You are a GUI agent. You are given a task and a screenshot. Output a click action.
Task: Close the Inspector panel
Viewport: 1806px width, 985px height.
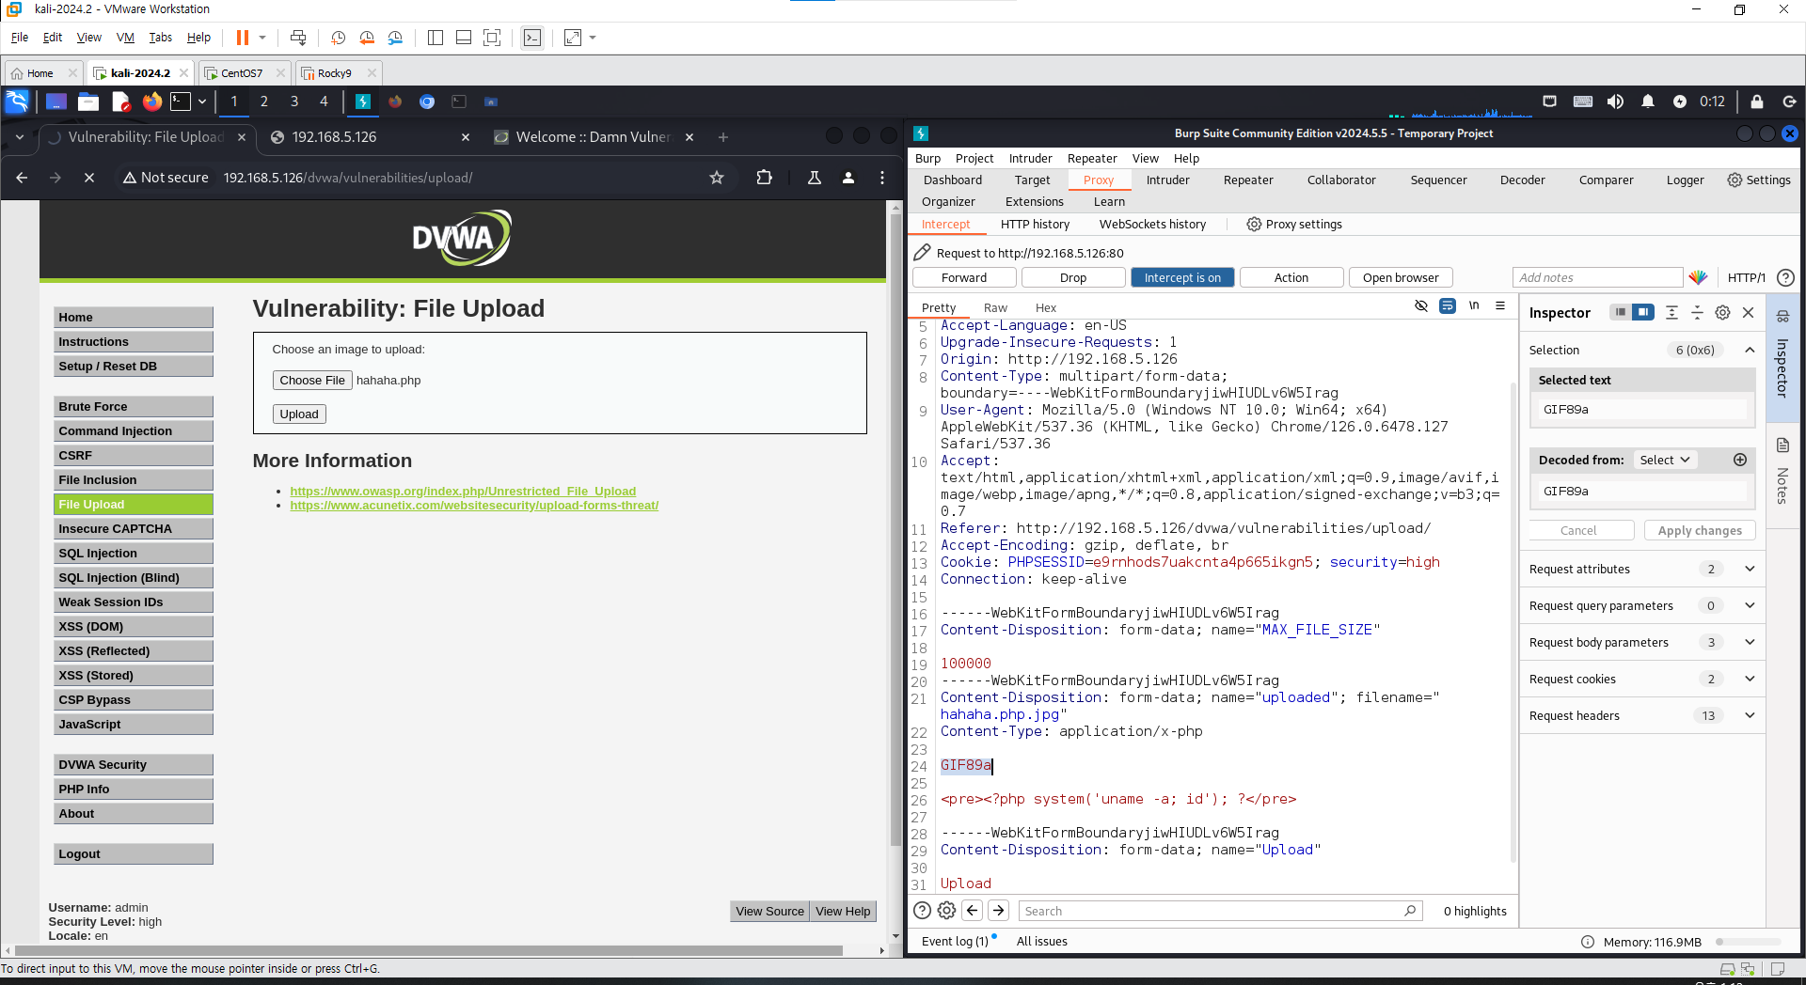tap(1749, 313)
